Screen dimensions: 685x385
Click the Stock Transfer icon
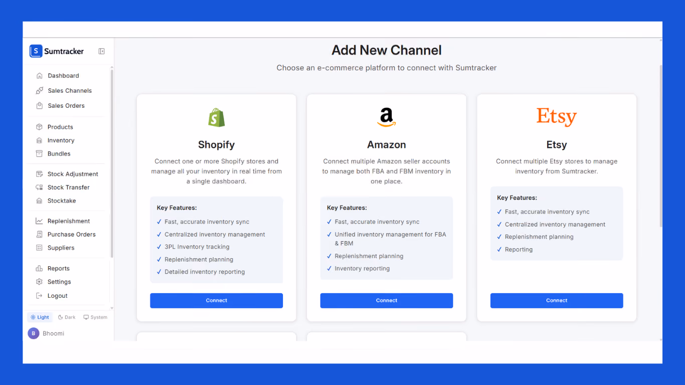click(39, 187)
